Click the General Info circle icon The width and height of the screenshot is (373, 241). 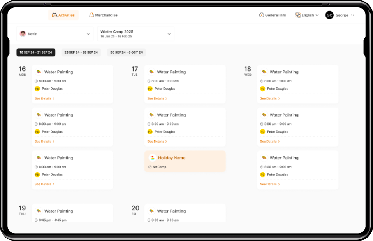261,15
